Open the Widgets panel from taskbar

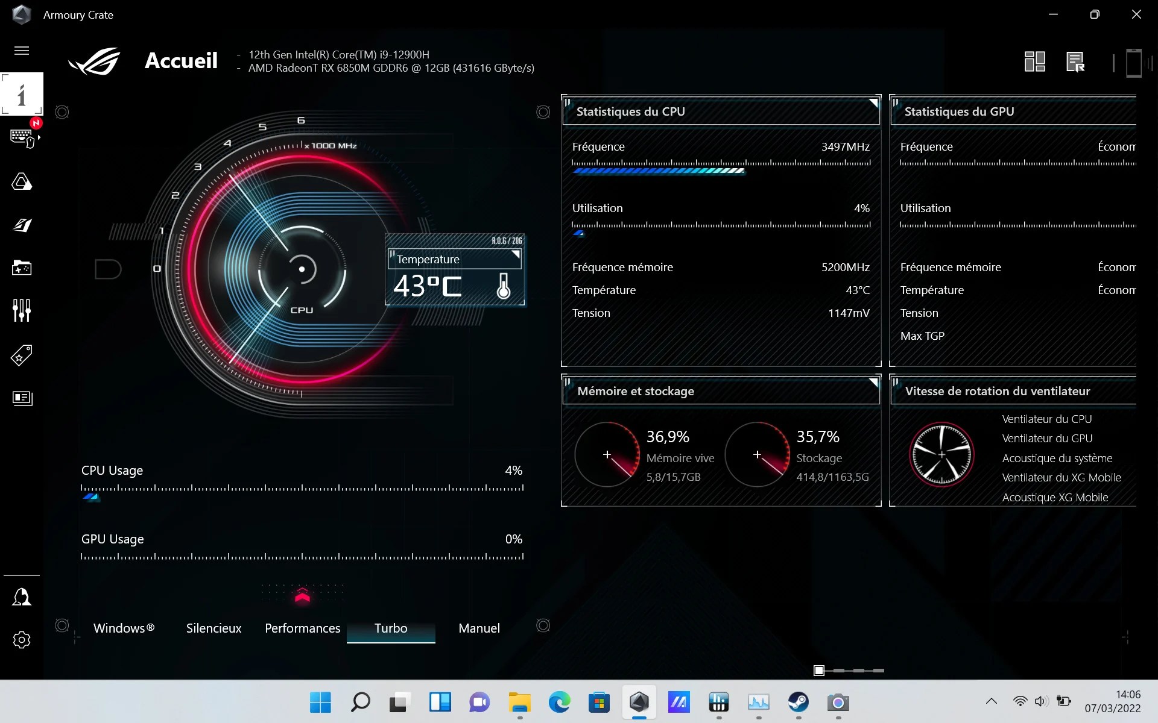(x=440, y=702)
